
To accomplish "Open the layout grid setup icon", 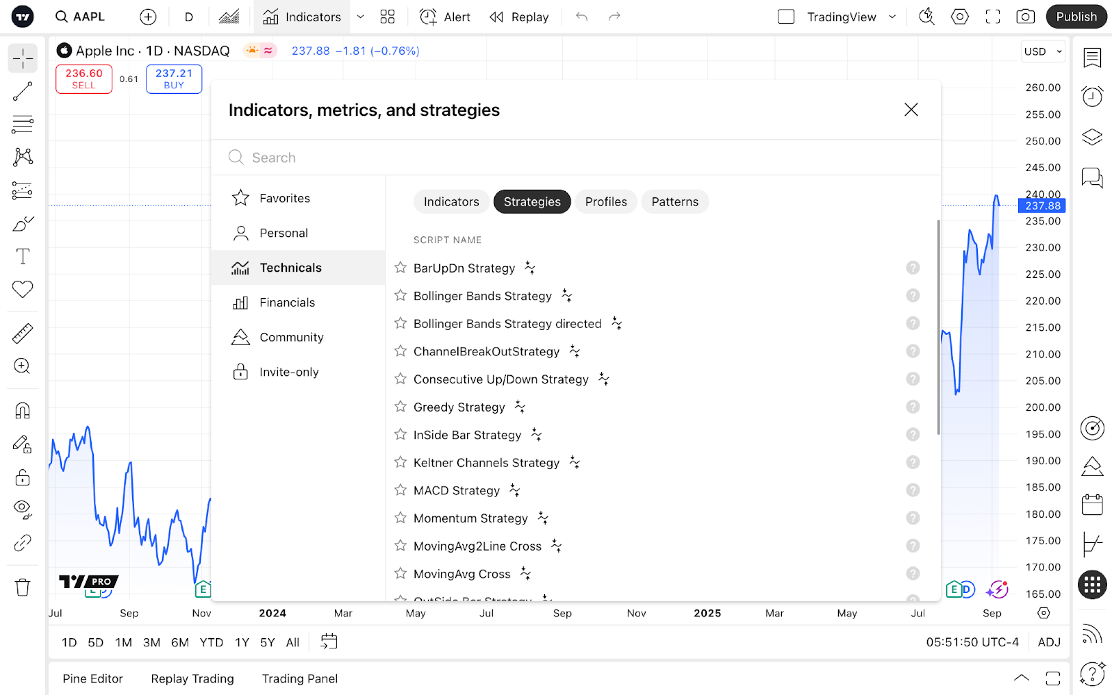I will [x=387, y=17].
